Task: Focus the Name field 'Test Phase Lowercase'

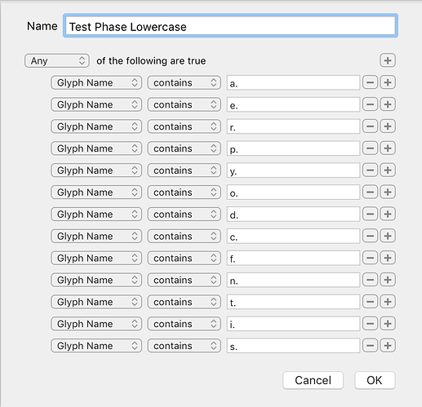Action: [230, 26]
